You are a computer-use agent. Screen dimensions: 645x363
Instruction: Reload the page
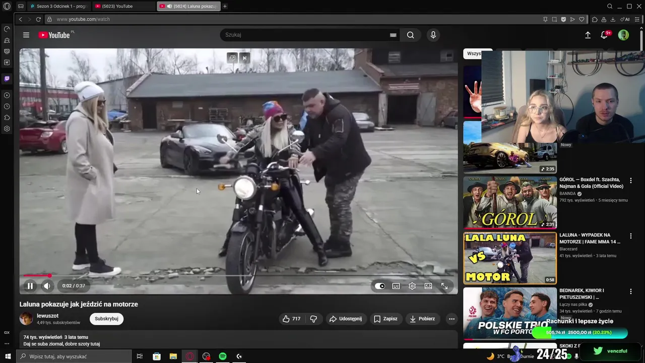(38, 19)
